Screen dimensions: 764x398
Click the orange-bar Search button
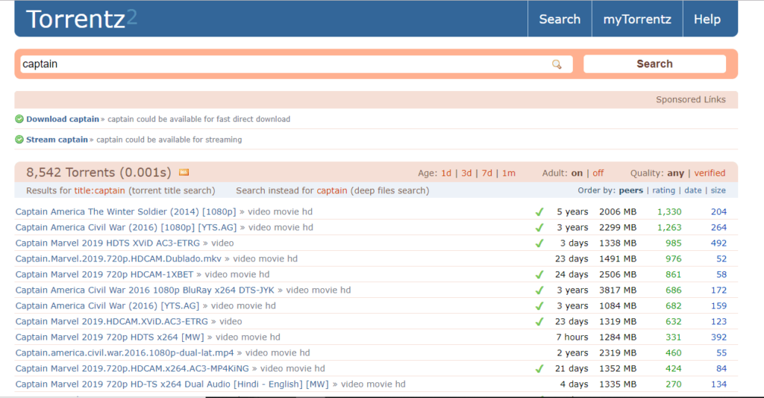[x=654, y=64]
